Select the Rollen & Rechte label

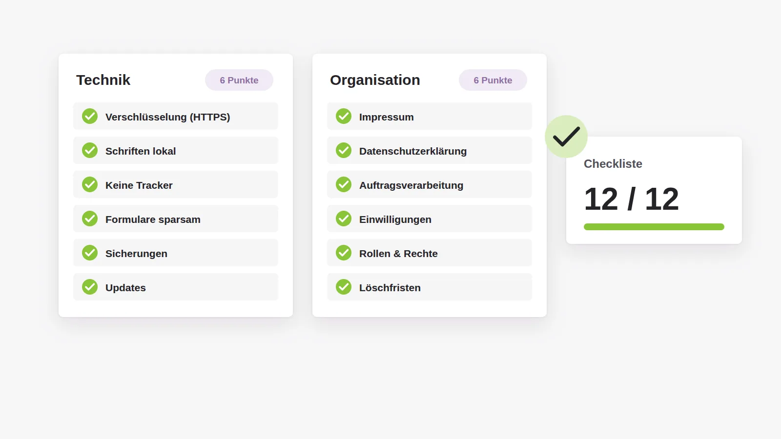398,254
